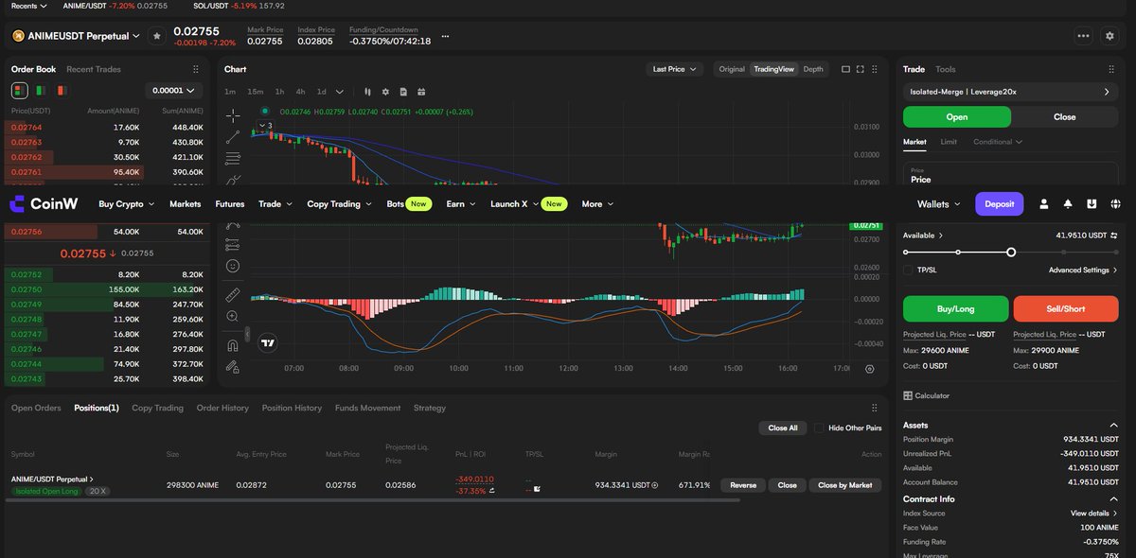This screenshot has width=1136, height=558.
Task: Enter chart fullscreen mode
Action: 861,69
